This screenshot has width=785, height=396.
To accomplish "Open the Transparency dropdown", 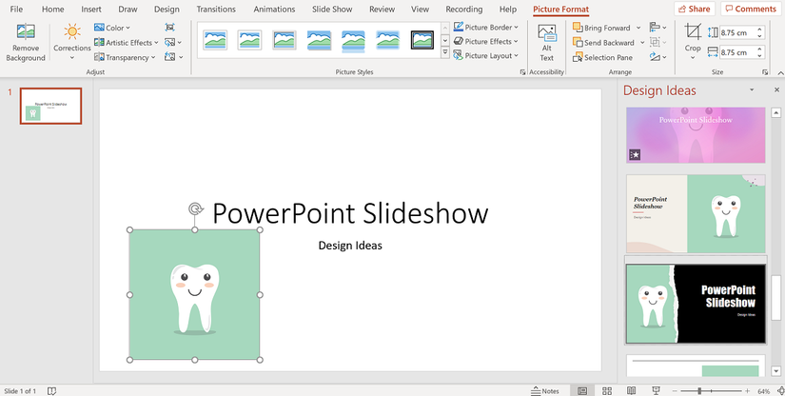I will pos(125,57).
